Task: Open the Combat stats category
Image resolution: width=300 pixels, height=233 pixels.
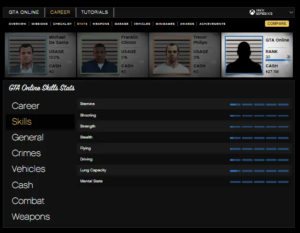Action: [28, 201]
